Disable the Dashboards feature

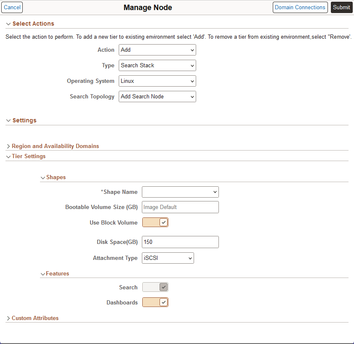[x=155, y=302]
